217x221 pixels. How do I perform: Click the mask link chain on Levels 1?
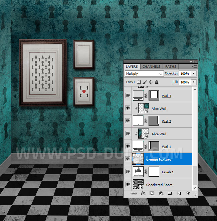146,172
